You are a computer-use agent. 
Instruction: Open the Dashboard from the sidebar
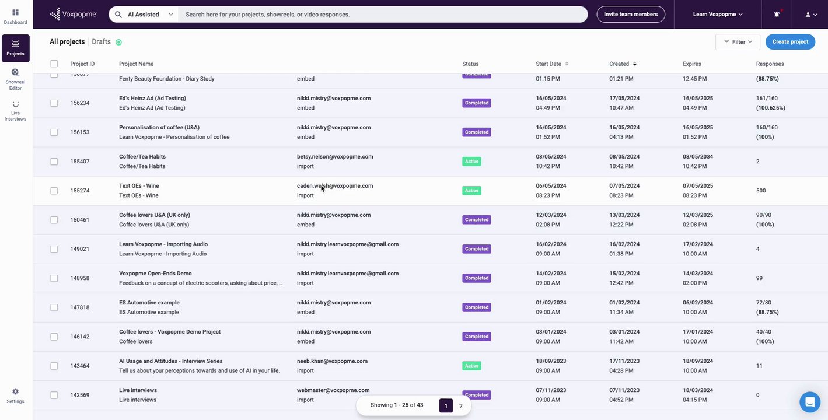click(x=16, y=16)
